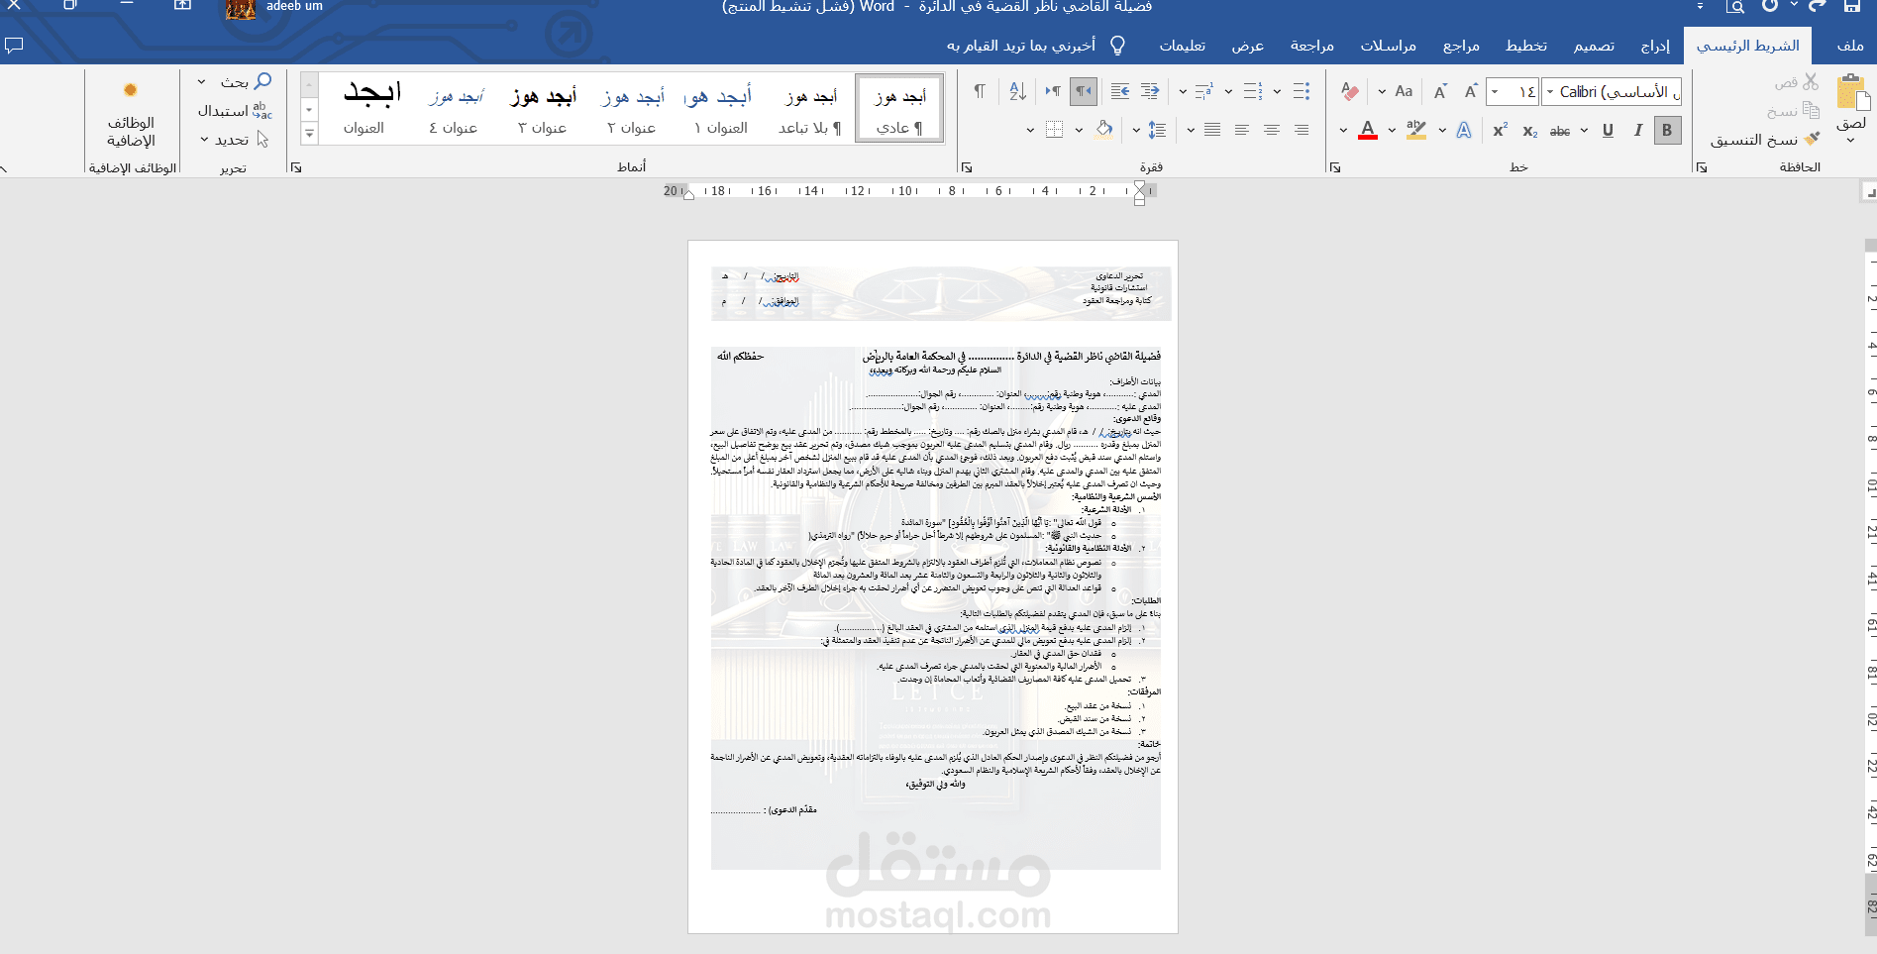Click the Tell Me search box (أخبرني)

1037,46
